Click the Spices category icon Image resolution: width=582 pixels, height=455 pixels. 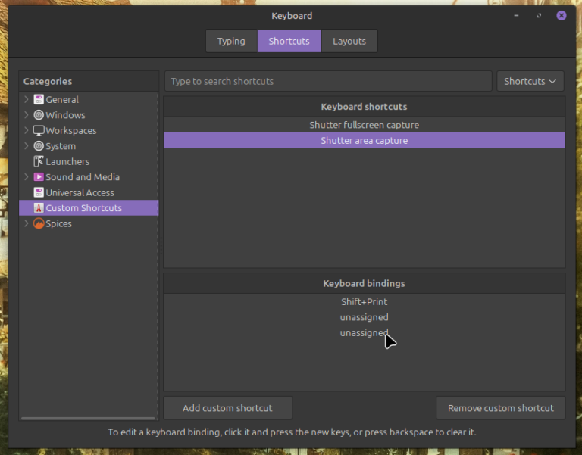click(39, 223)
